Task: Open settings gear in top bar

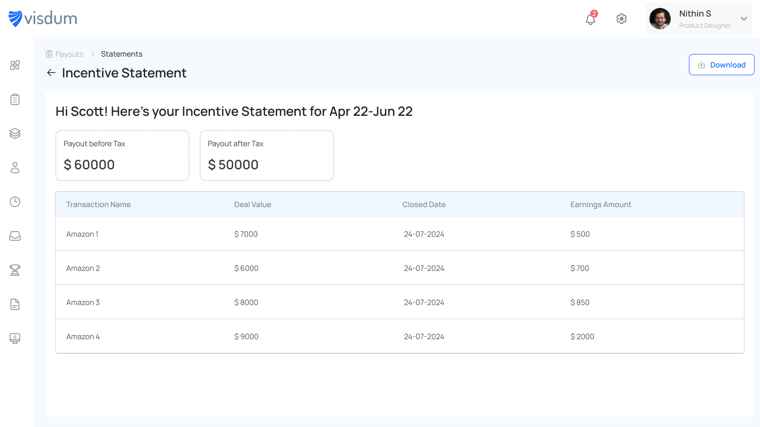Action: coord(621,19)
